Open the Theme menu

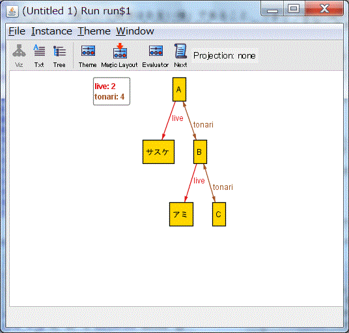[x=94, y=31]
